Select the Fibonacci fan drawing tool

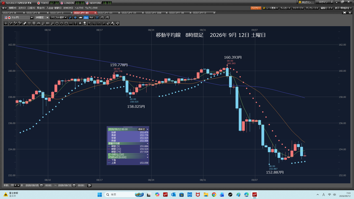(x=43, y=23)
